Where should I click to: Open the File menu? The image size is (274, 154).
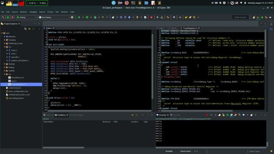[x=3, y=12]
